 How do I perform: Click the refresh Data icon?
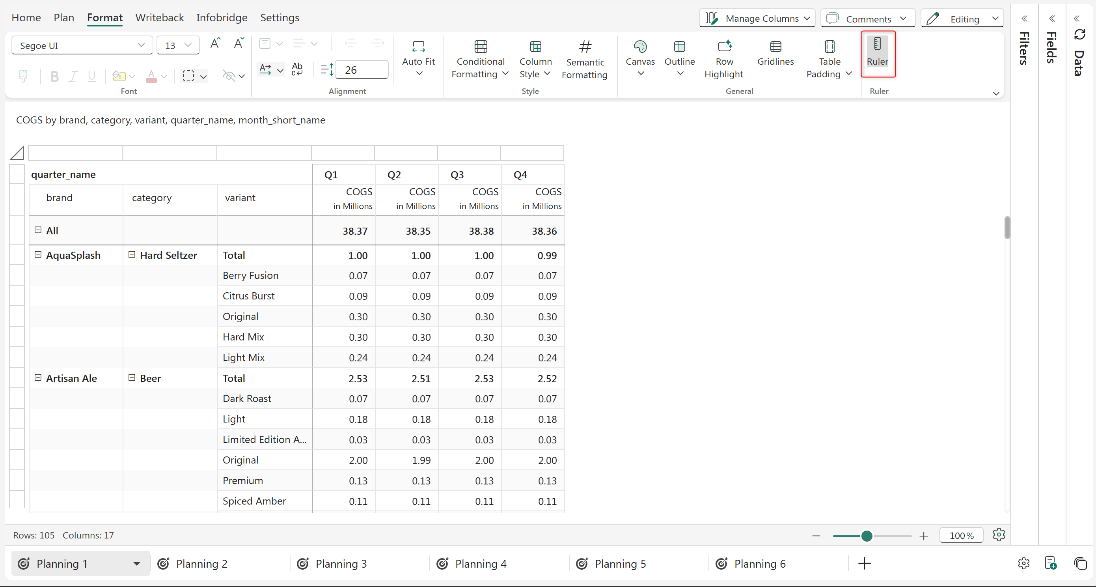(1080, 34)
